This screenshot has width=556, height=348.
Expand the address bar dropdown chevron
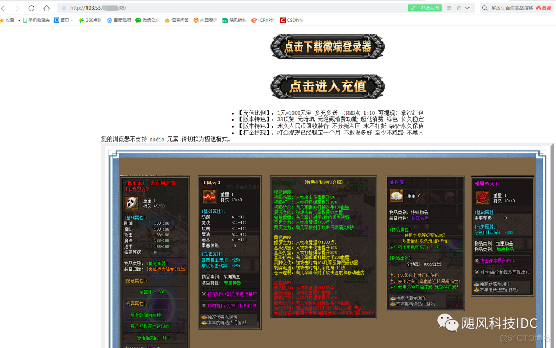(467, 8)
